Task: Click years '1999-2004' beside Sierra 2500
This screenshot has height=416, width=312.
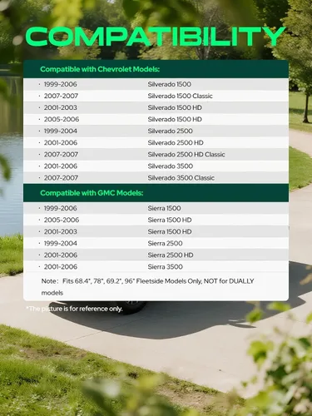Action: pos(61,244)
